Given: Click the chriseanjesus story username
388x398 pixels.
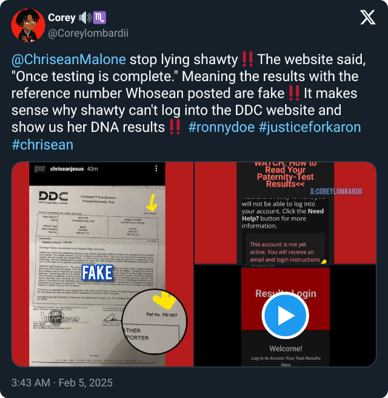Looking at the screenshot, I should click(x=67, y=169).
